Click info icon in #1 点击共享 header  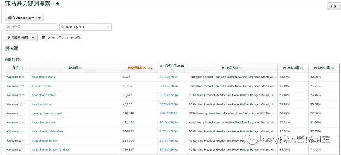click(x=302, y=68)
